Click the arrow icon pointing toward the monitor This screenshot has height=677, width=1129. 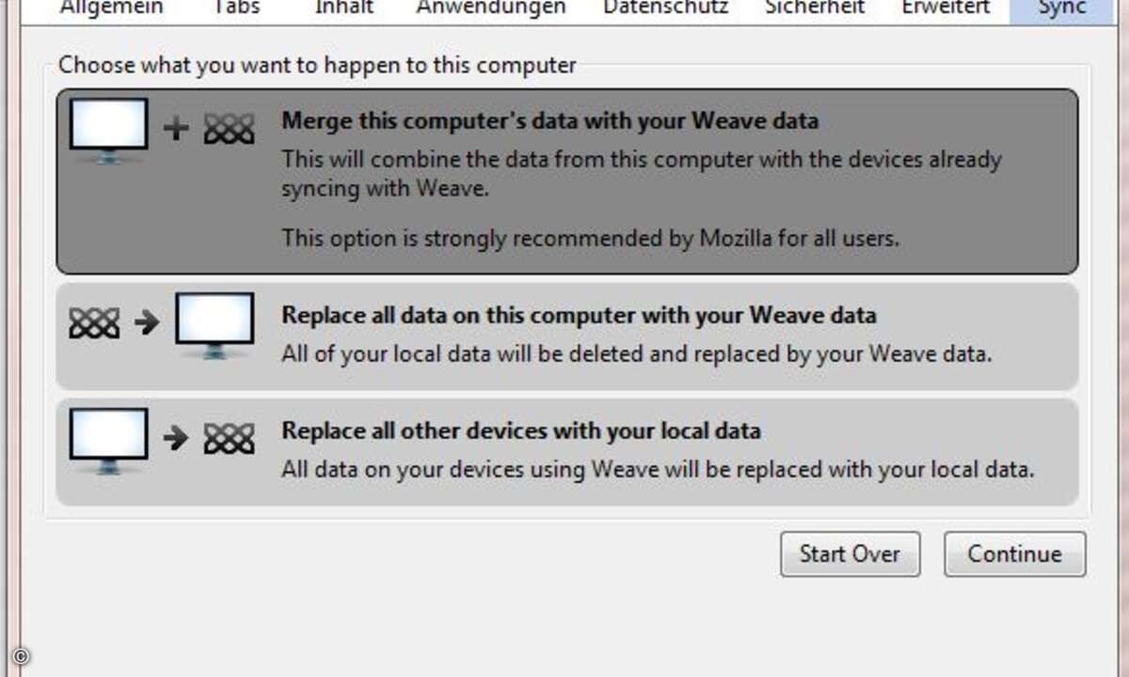[147, 323]
